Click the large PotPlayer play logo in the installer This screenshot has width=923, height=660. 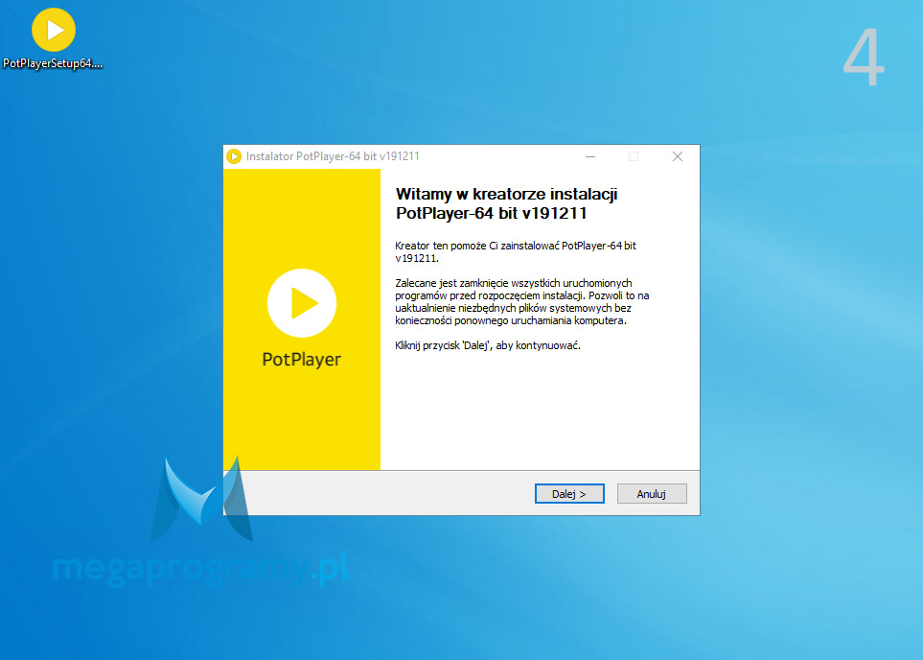(301, 303)
